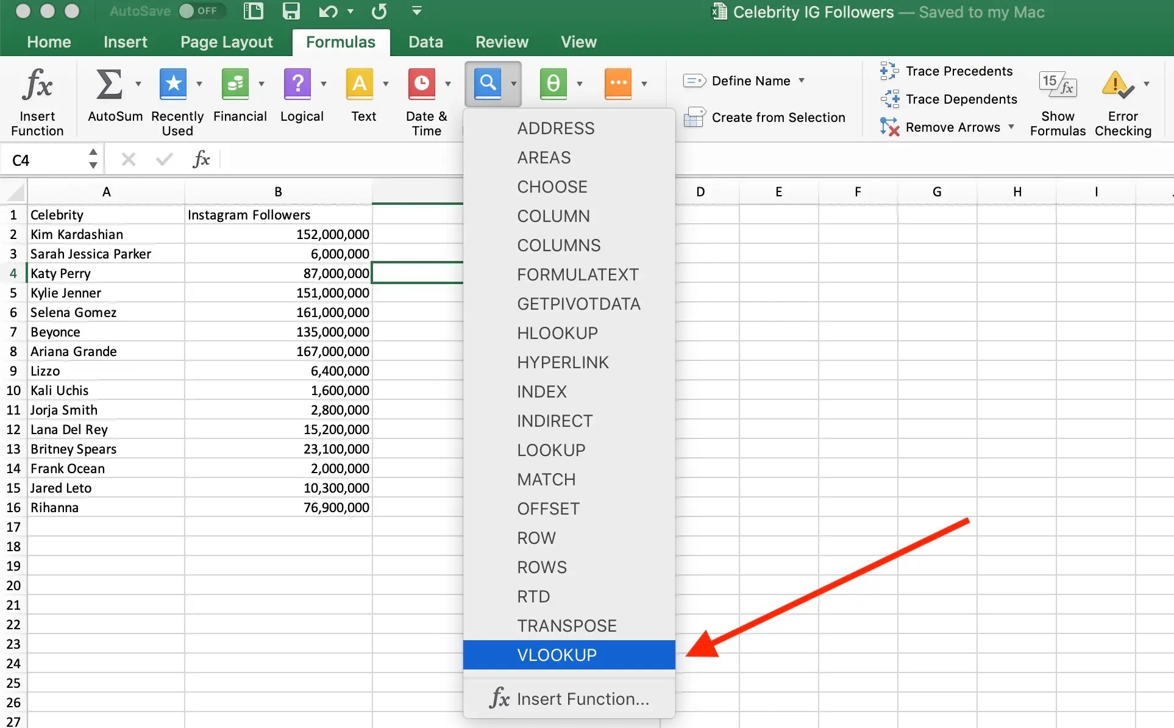Click the Error Checking icon
1174x728 pixels.
pyautogui.click(x=1117, y=85)
